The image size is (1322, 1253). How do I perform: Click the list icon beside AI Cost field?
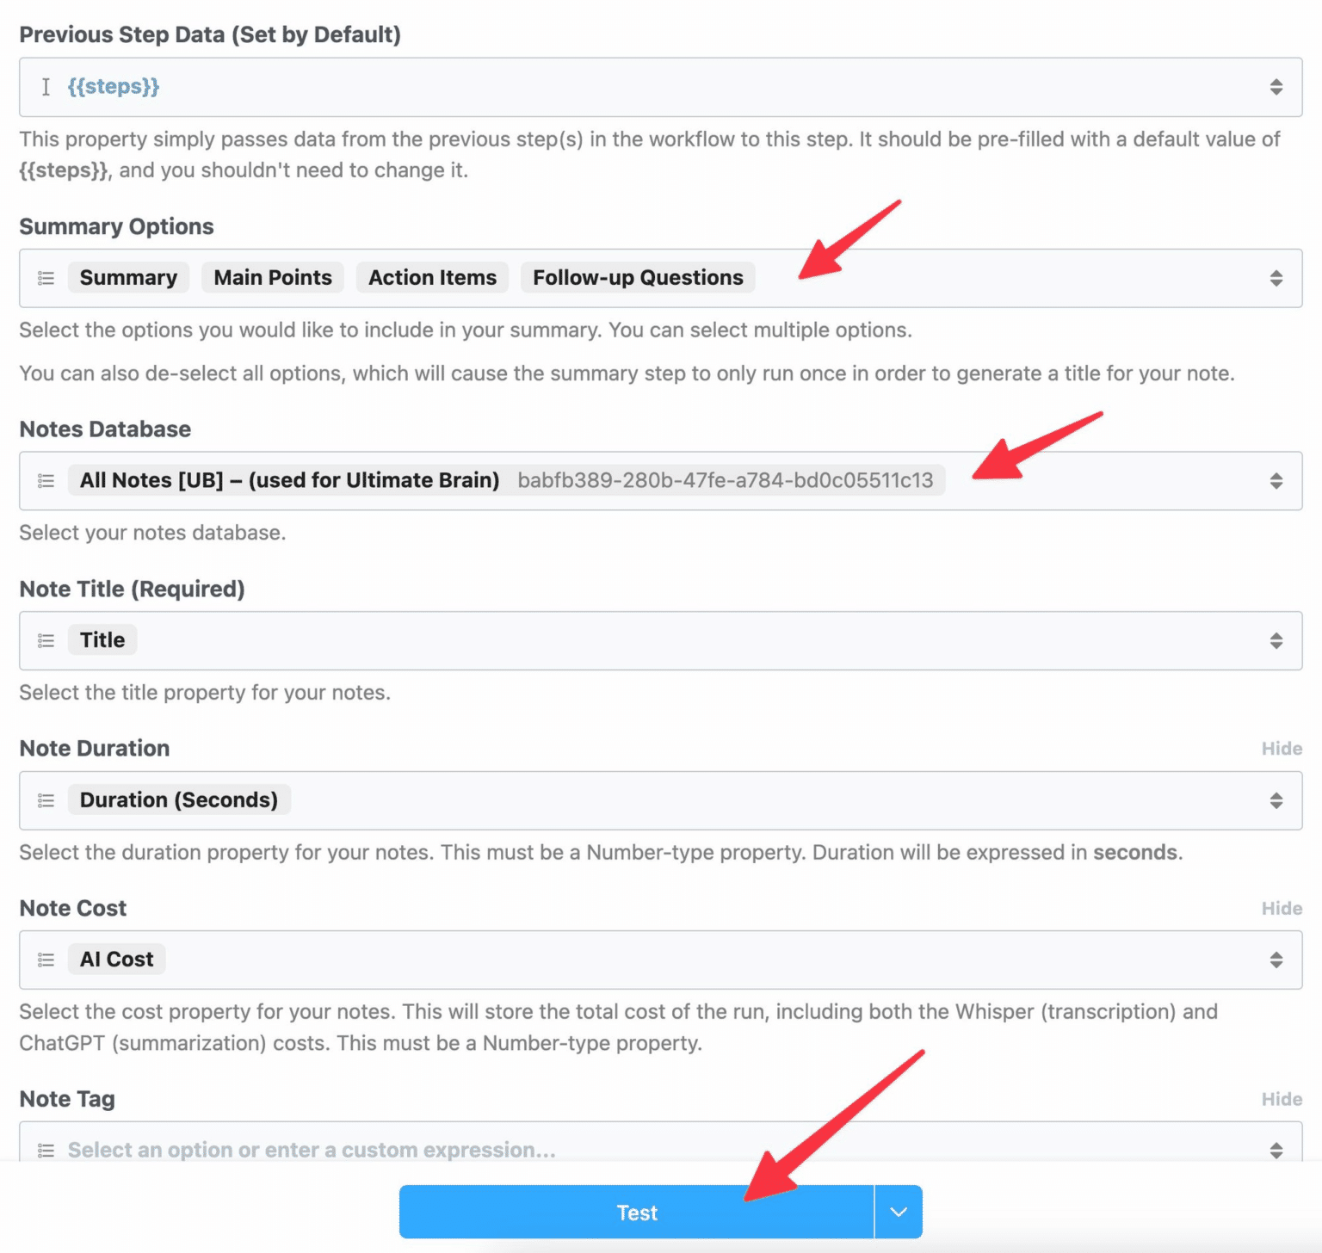pyautogui.click(x=45, y=960)
